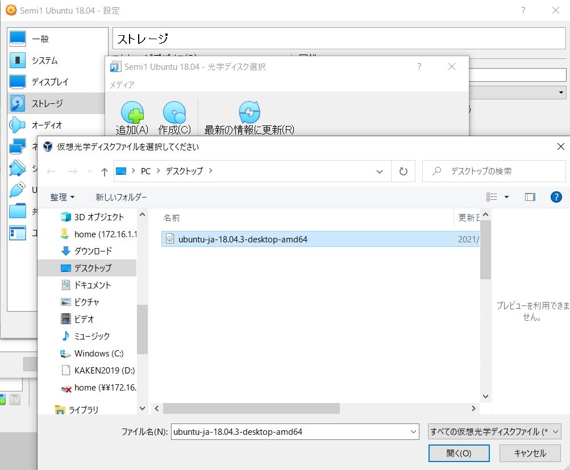This screenshot has width=570, height=470.
Task: Open file dialog help (blue question mark)
Action: [556, 197]
